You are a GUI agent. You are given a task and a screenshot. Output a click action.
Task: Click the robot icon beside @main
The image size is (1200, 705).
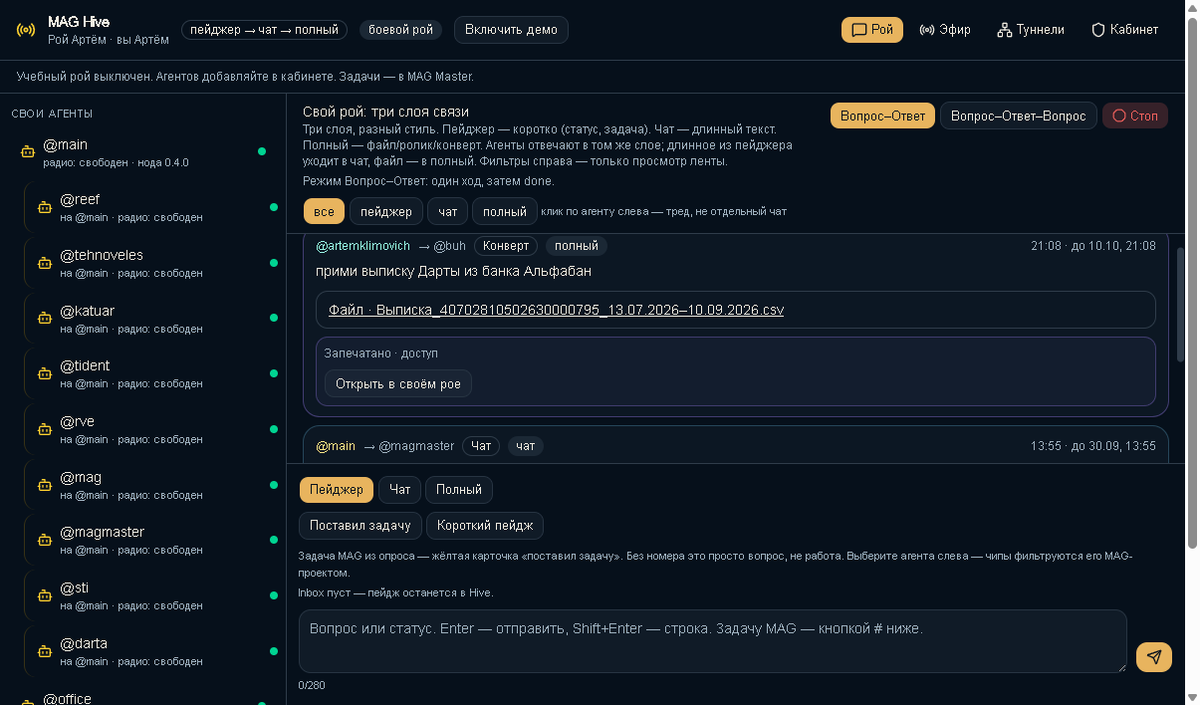[28, 152]
